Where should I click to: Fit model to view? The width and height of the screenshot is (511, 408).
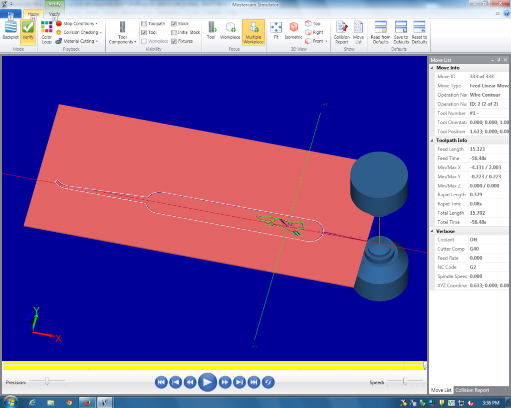point(276,31)
